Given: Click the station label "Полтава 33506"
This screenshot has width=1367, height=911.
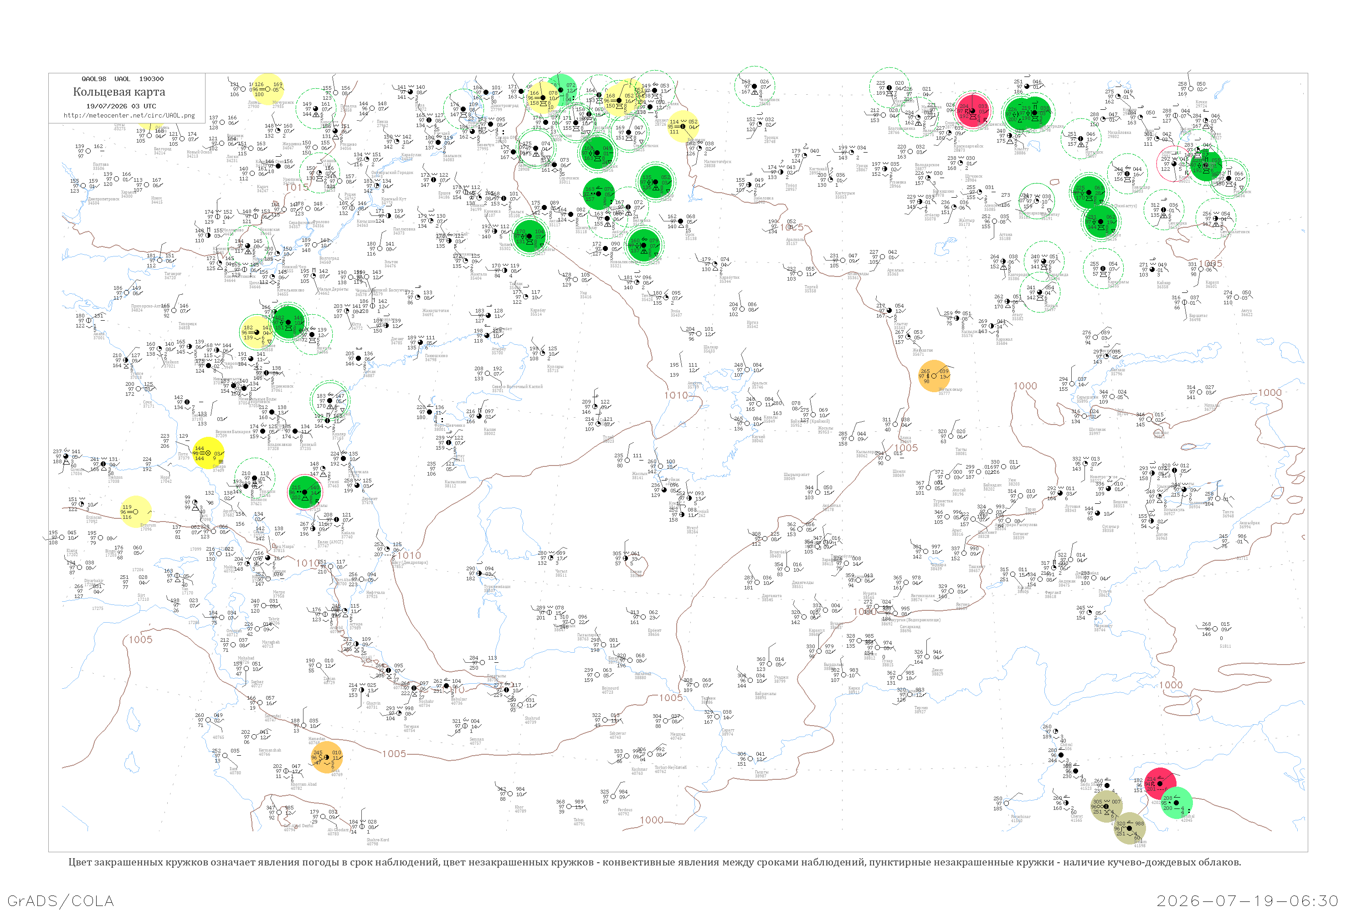Looking at the screenshot, I should click(101, 167).
